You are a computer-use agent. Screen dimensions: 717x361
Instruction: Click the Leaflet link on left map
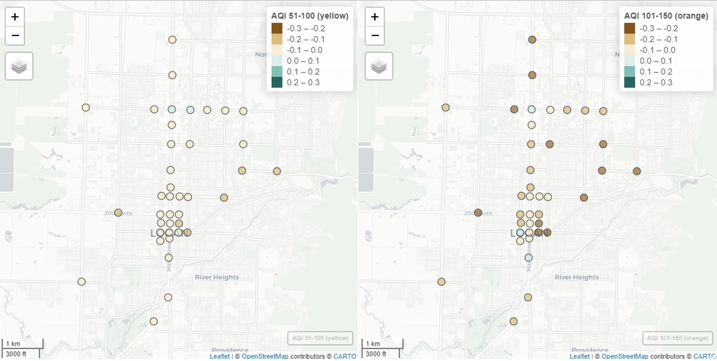pos(220,356)
